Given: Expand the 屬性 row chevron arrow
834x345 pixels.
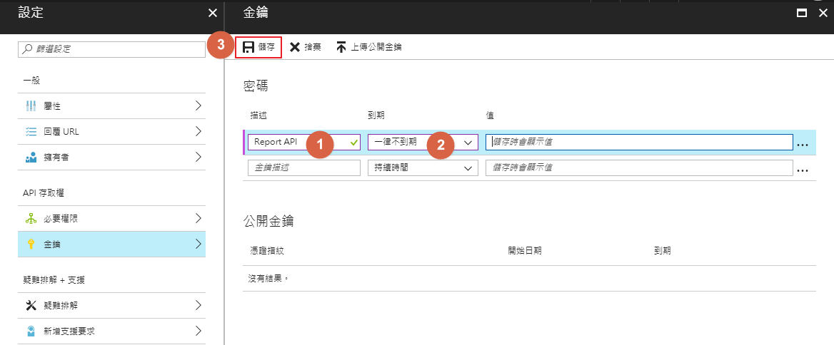Looking at the screenshot, I should pos(198,106).
